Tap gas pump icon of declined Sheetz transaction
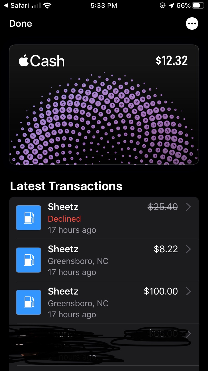The width and height of the screenshot is (208, 371). coord(29,218)
